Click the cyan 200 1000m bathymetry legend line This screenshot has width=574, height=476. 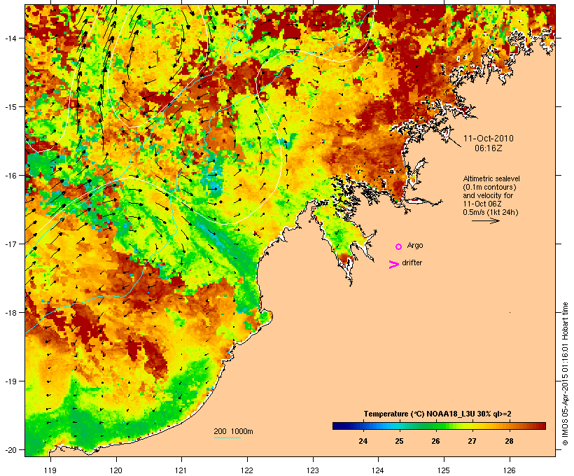coord(227,437)
